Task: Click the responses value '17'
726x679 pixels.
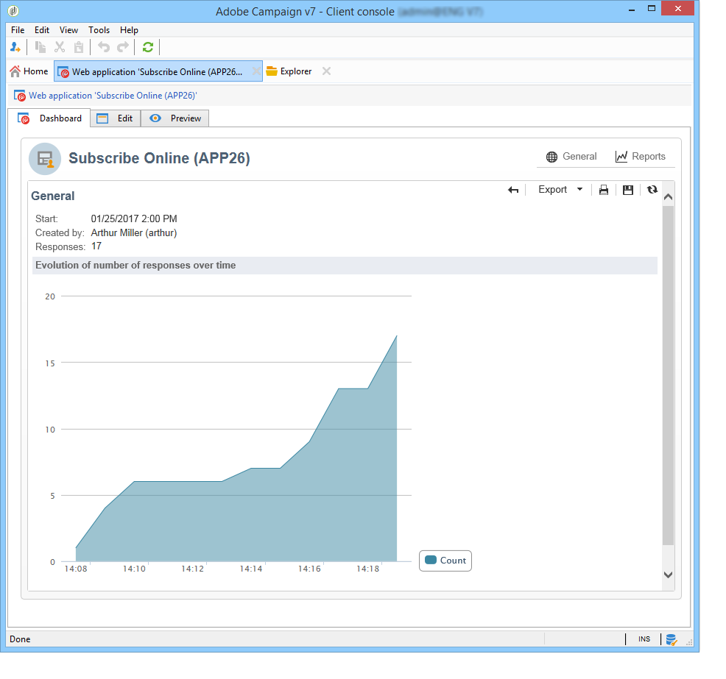Action: pos(96,246)
